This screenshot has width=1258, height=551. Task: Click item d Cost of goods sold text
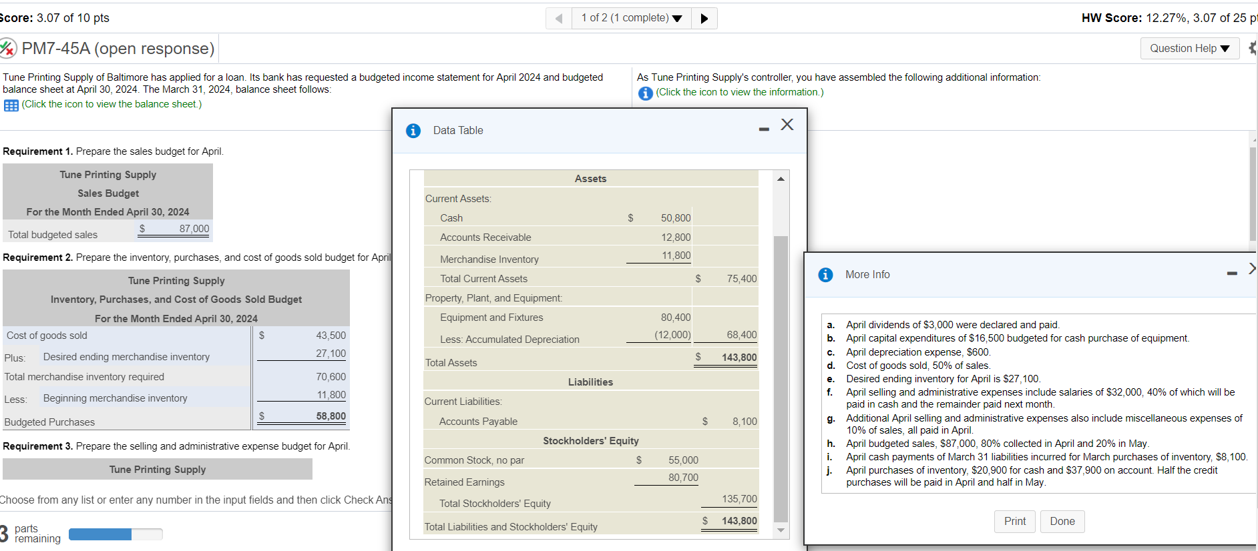click(x=918, y=366)
